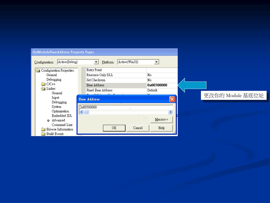Select Embedded IDL under Linker
Image resolution: width=270 pixels, height=203 pixels.
(x=62, y=116)
